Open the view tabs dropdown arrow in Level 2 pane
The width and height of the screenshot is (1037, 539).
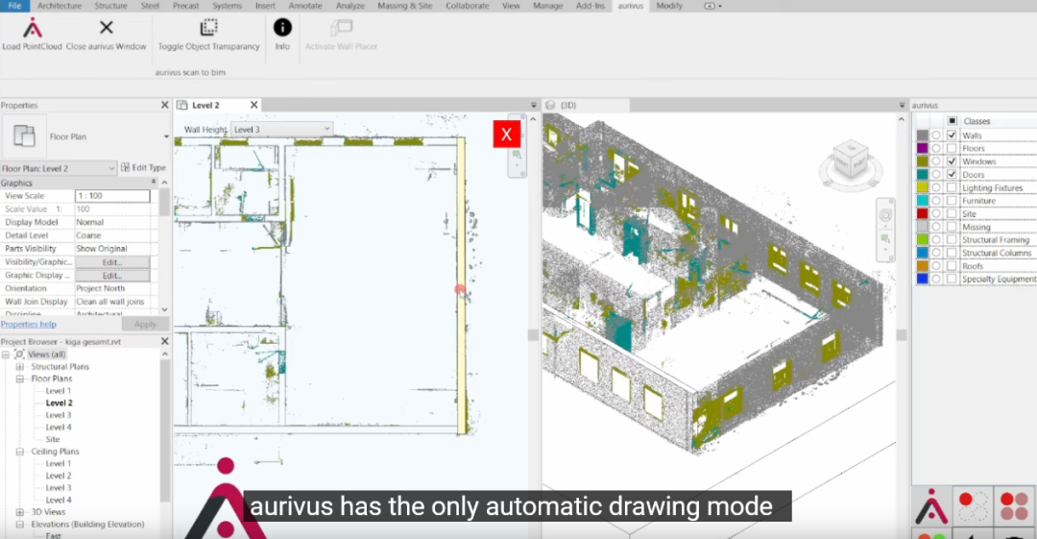[534, 106]
